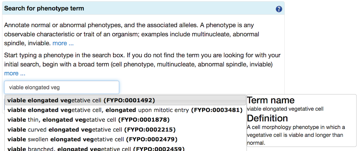Click the 'Search for phenotype term' header
Screen dimensions: 361x151
[x=44, y=8]
